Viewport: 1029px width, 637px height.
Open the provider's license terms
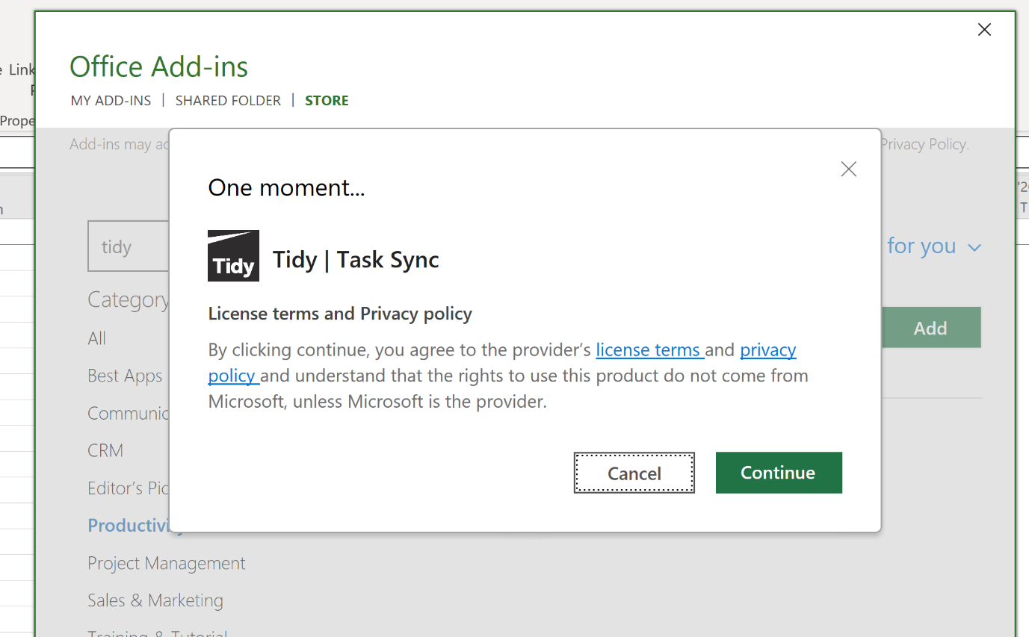coord(649,349)
